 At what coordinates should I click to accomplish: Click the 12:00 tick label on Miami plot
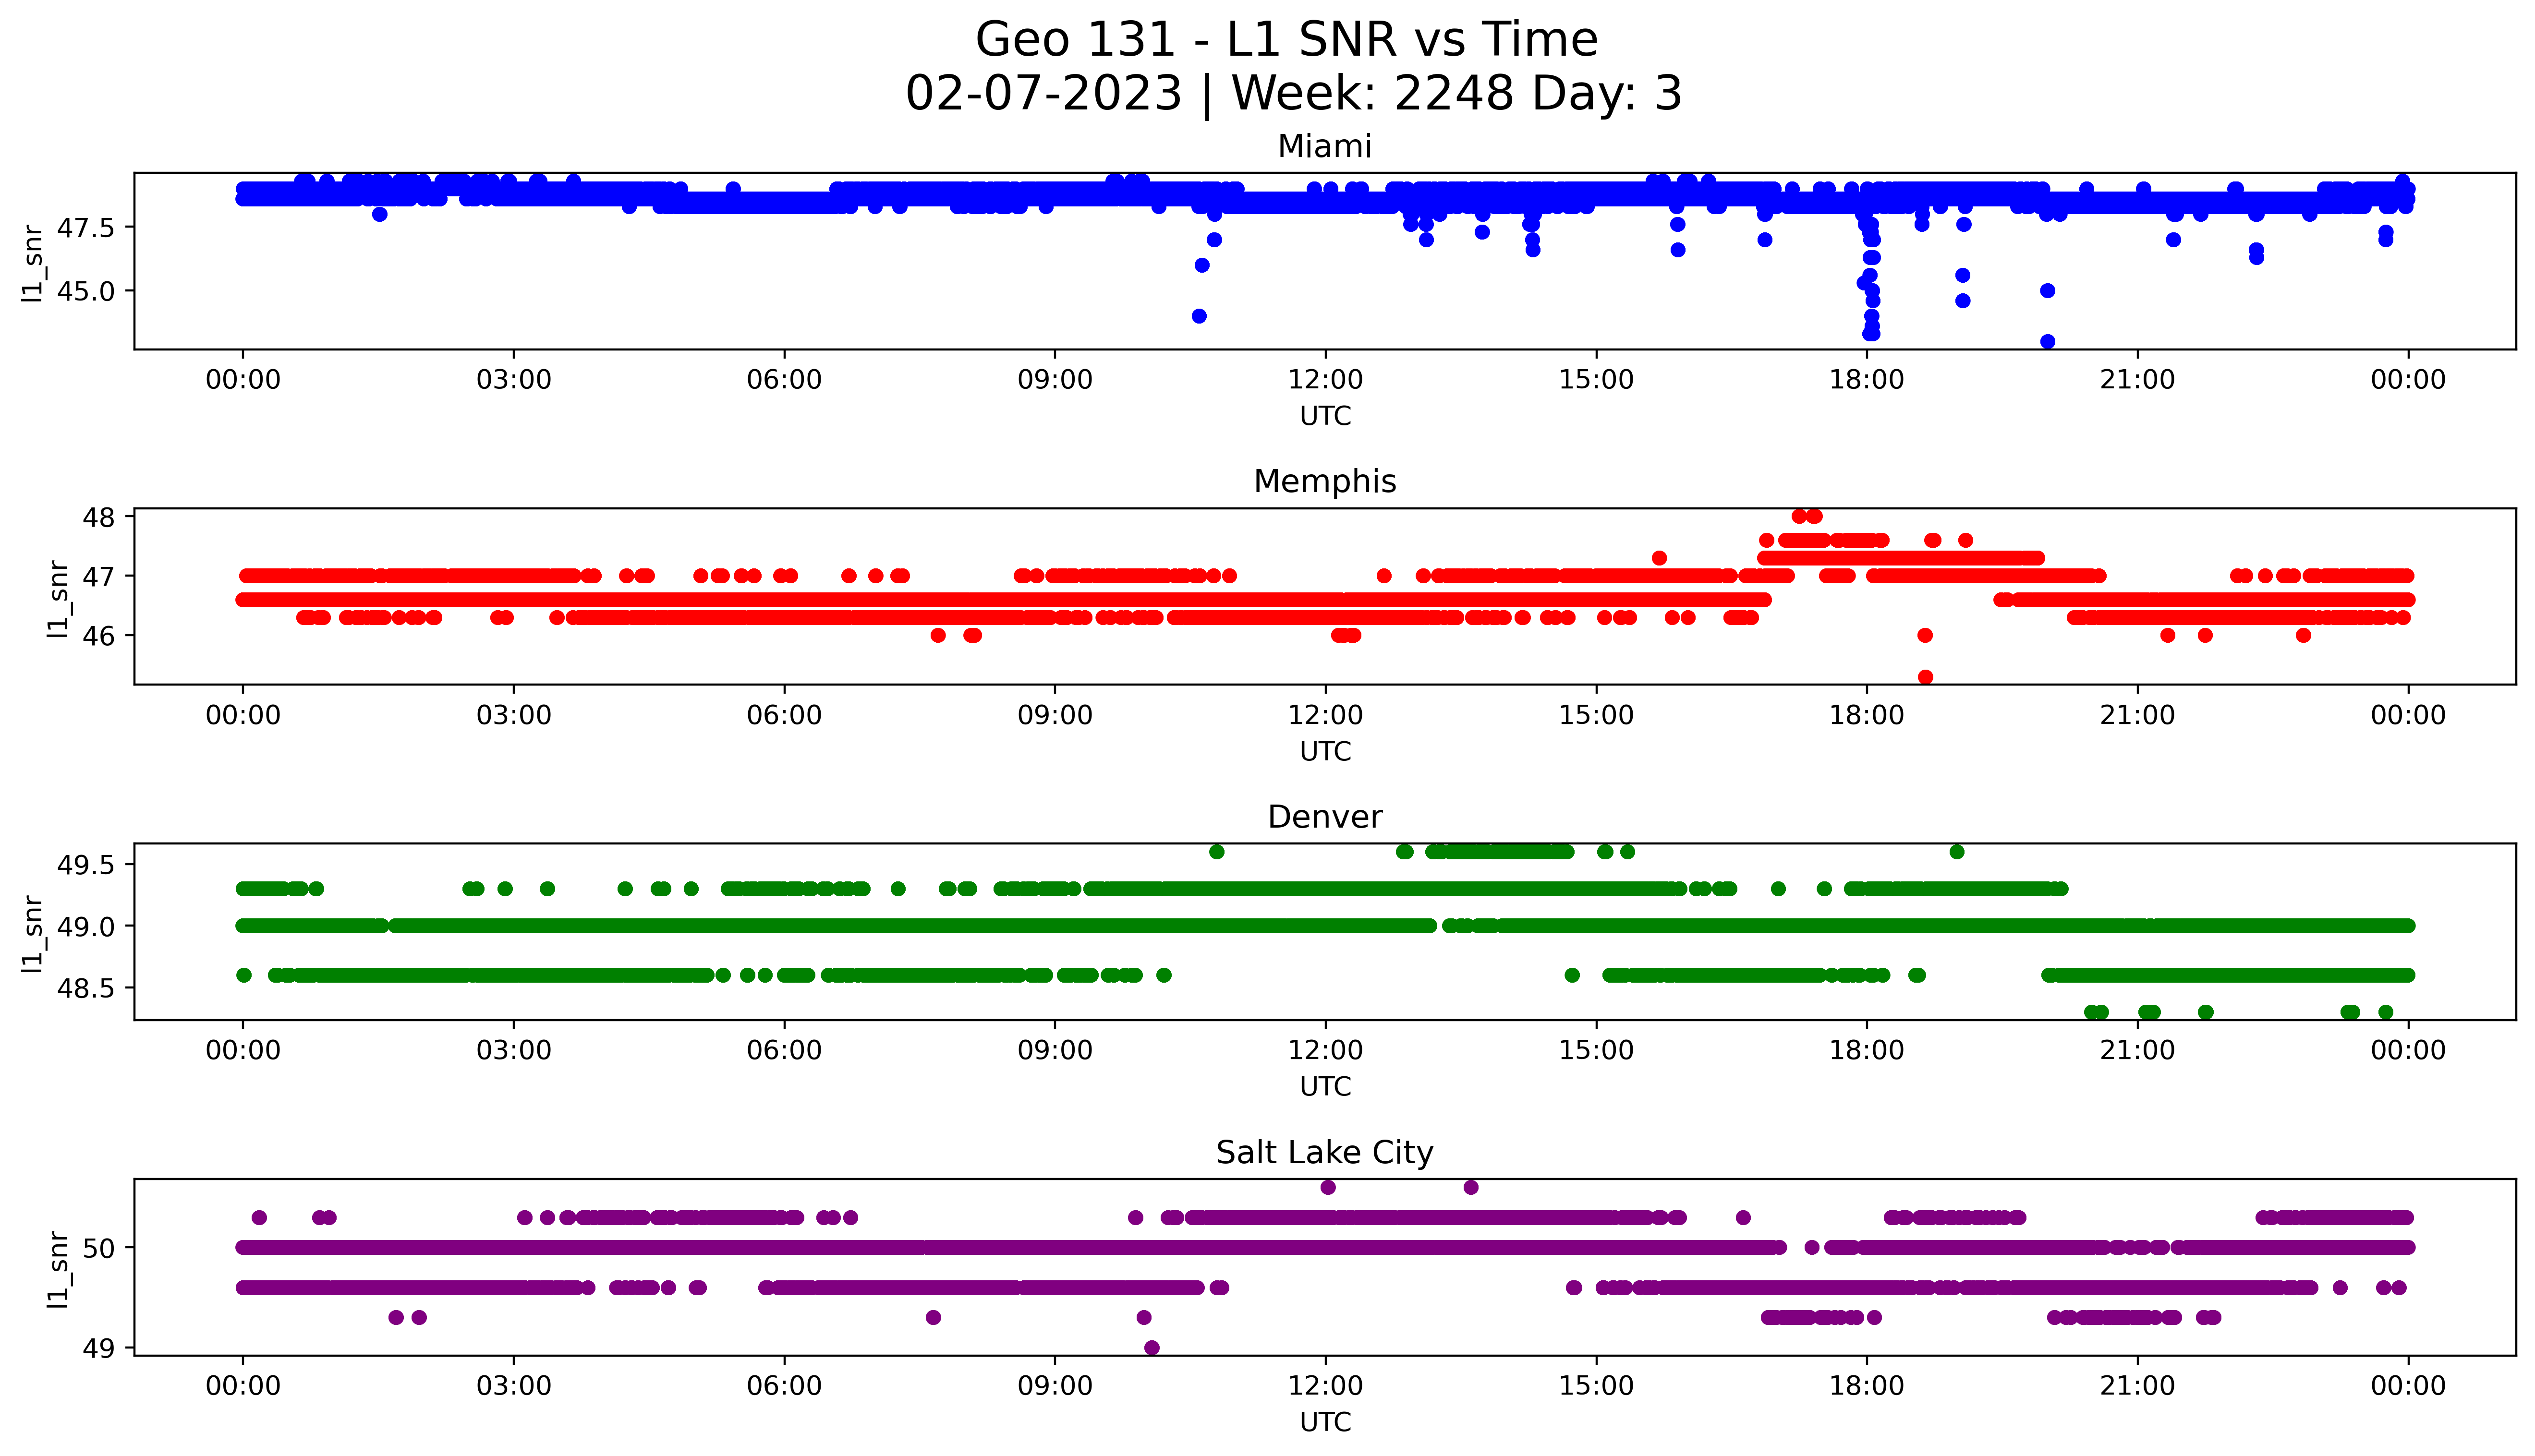coord(1325,380)
